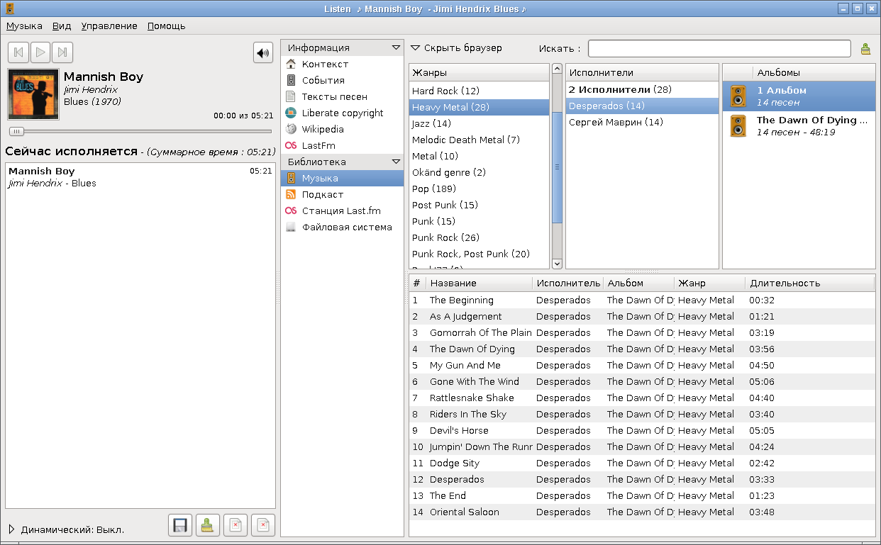Sort tracks by Жанр column
Viewport: 881px width, 545px height.
(x=709, y=283)
